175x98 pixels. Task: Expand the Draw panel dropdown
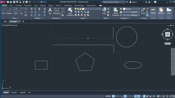tap(15, 18)
